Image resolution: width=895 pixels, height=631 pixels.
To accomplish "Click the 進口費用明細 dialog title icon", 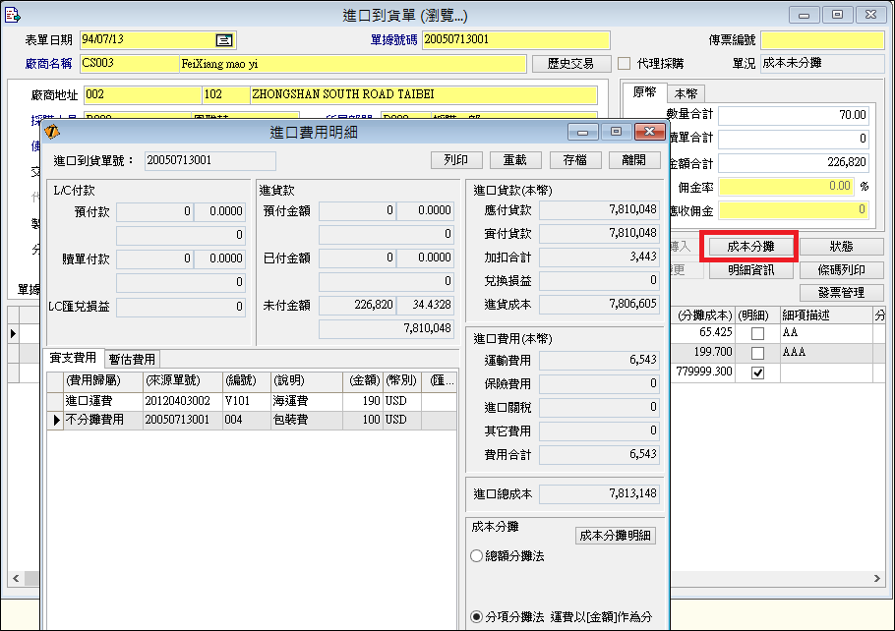I will coord(54,132).
